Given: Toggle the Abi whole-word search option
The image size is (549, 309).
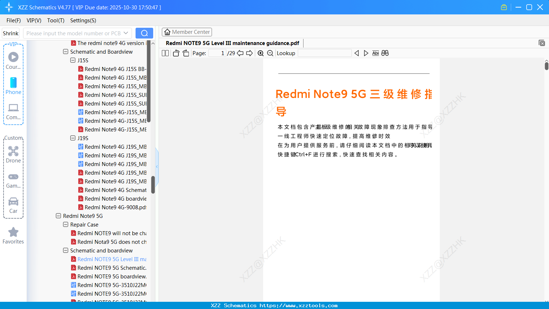Looking at the screenshot, I should click(x=376, y=53).
